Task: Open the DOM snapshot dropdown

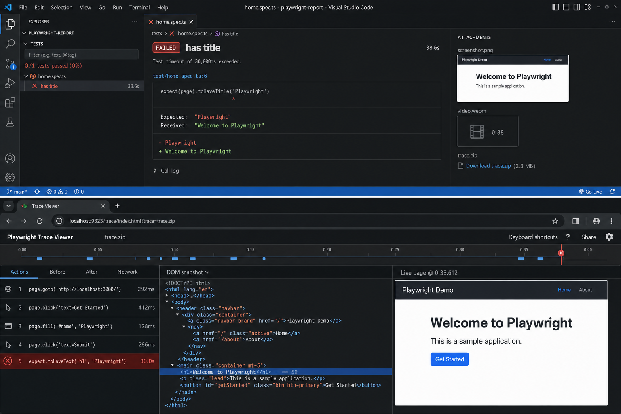Action: tap(188, 272)
